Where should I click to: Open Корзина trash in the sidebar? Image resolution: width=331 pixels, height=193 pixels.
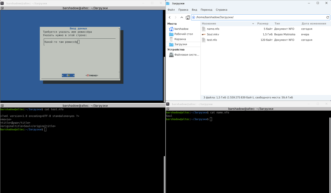tap(183, 39)
